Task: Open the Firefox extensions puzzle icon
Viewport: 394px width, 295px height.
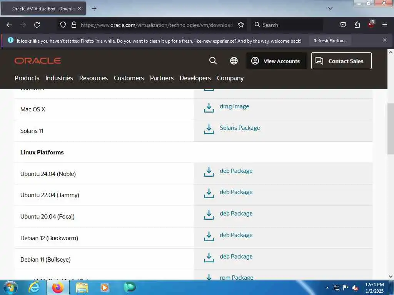Action: (357, 25)
